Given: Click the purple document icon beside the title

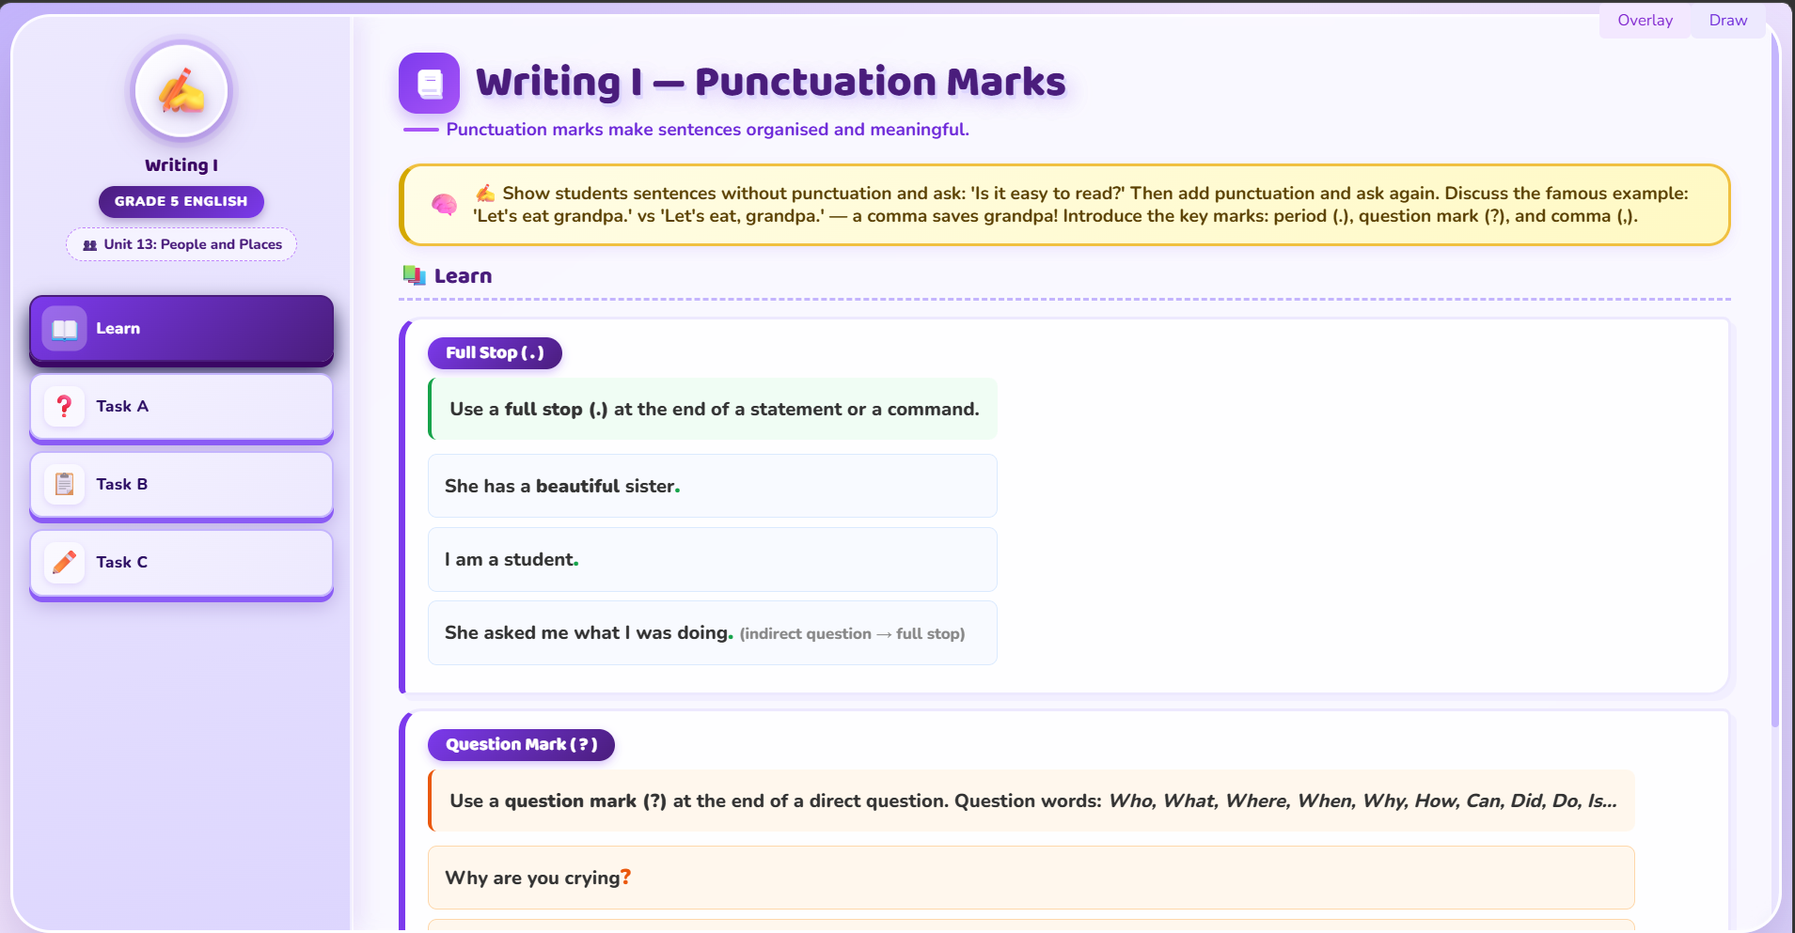Looking at the screenshot, I should tap(429, 83).
